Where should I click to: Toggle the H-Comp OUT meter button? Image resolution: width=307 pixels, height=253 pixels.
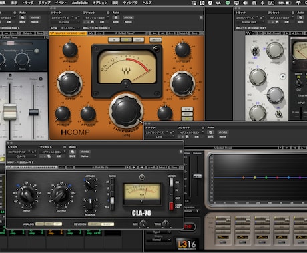click(139, 40)
